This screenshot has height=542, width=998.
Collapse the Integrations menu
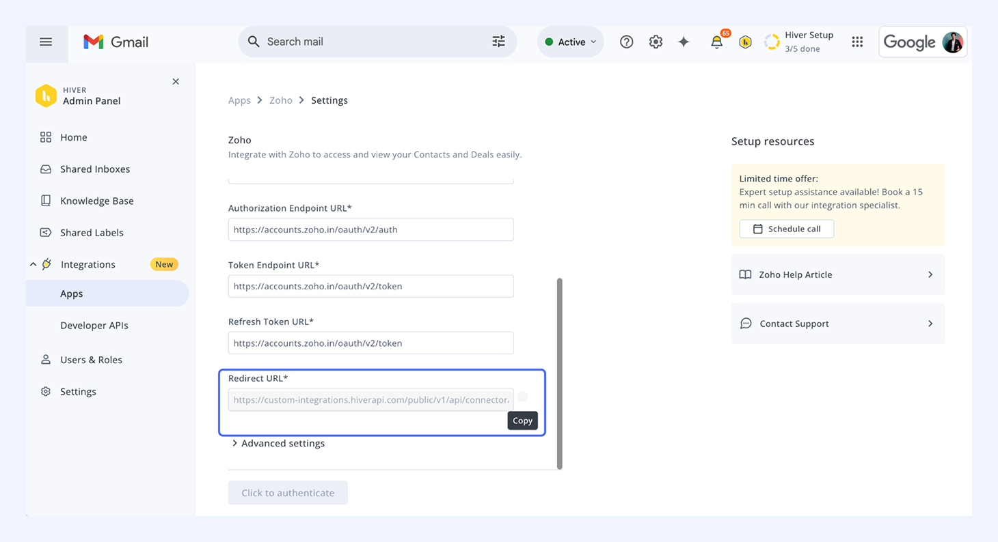[33, 264]
